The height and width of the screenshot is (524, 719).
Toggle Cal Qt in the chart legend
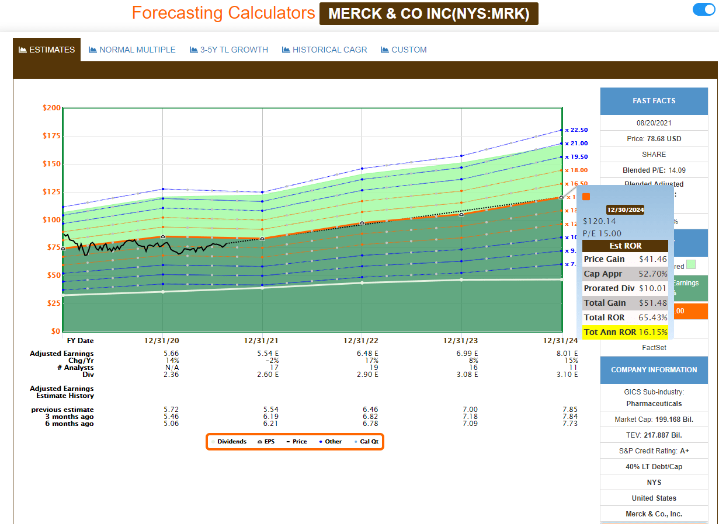click(367, 442)
